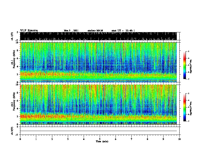Select the "start UT = 22:40: 1" text
The width and height of the screenshot is (202, 156).
pyautogui.click(x=123, y=31)
